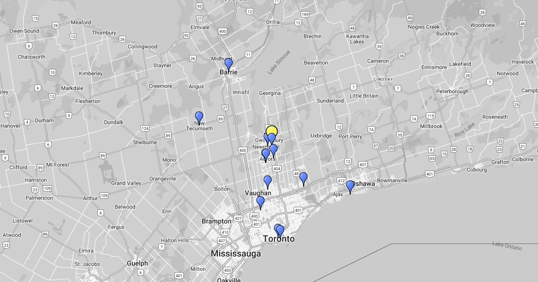Click the highway 115 shield near Millbrook

[431, 116]
